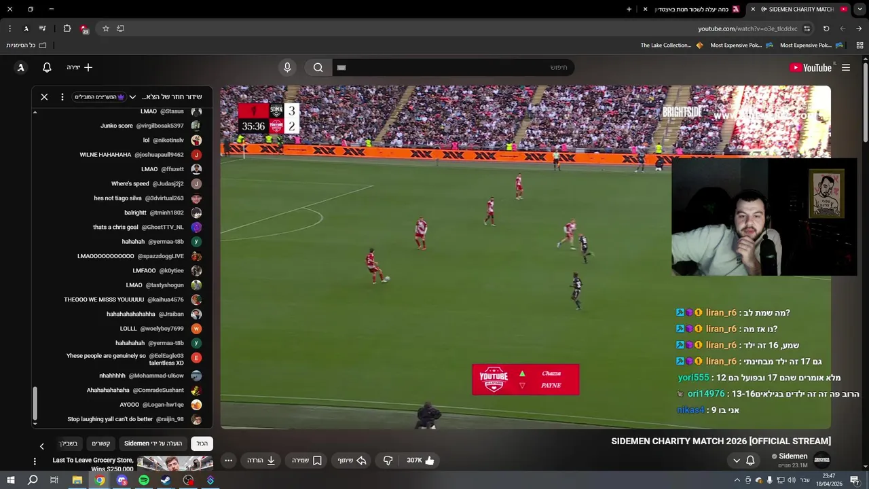Open the Sidemen channel name link
This screenshot has height=489, width=869.
tap(793, 456)
